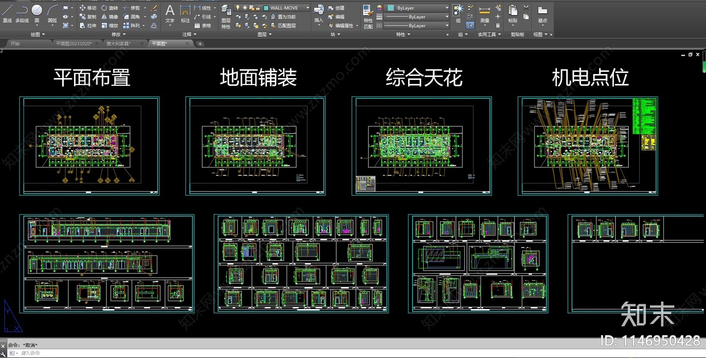The height and width of the screenshot is (358, 706).
Task: Click the Erase brush icon
Action: pyautogui.click(x=154, y=8)
